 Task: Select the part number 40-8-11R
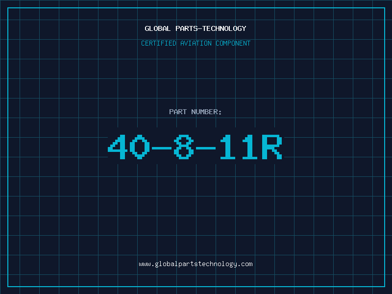tap(195, 147)
